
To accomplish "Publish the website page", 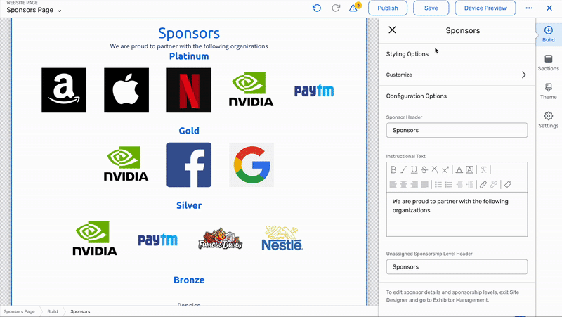I will point(388,8).
